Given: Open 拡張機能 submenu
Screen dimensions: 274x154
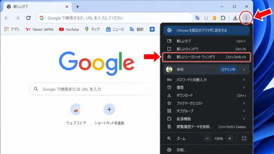Looking at the screenshot, I should [206, 119].
